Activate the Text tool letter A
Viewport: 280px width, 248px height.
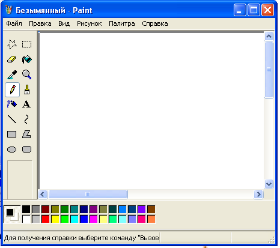tap(26, 104)
